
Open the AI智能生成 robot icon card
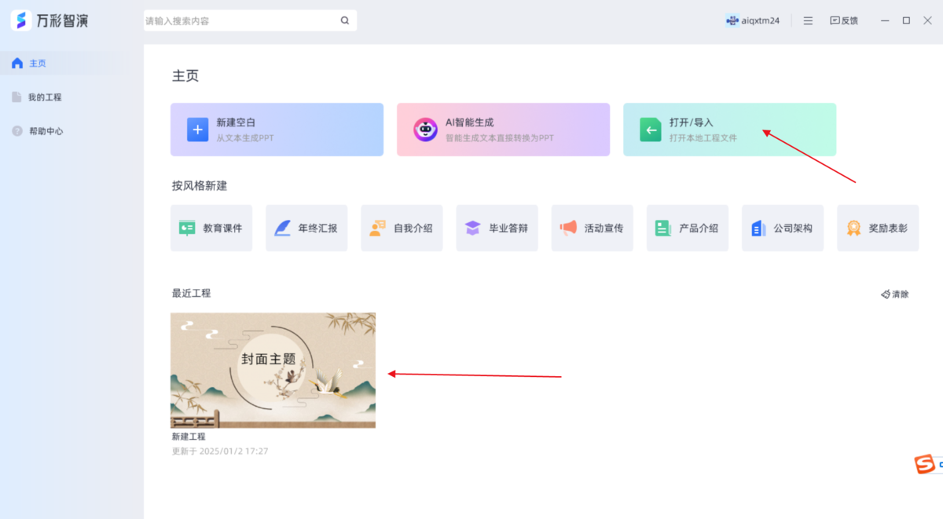425,129
